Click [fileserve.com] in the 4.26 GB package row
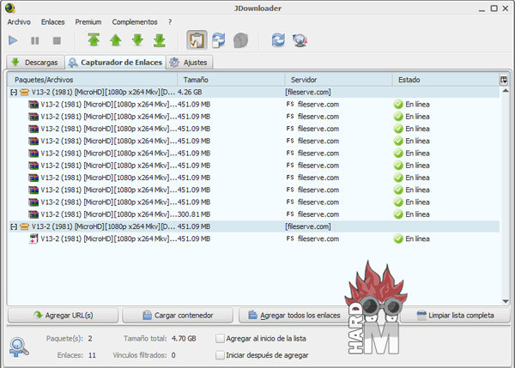Screen dimensions: 515x368 coord(308,93)
